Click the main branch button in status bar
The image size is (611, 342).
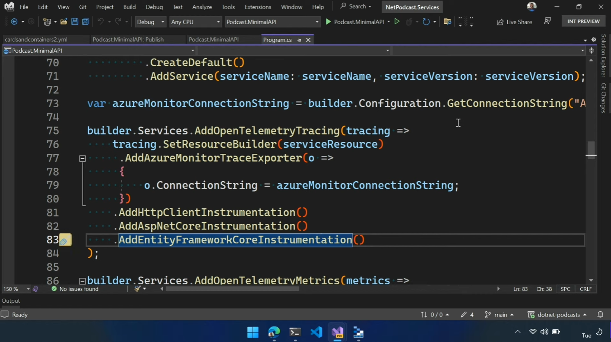click(x=500, y=315)
